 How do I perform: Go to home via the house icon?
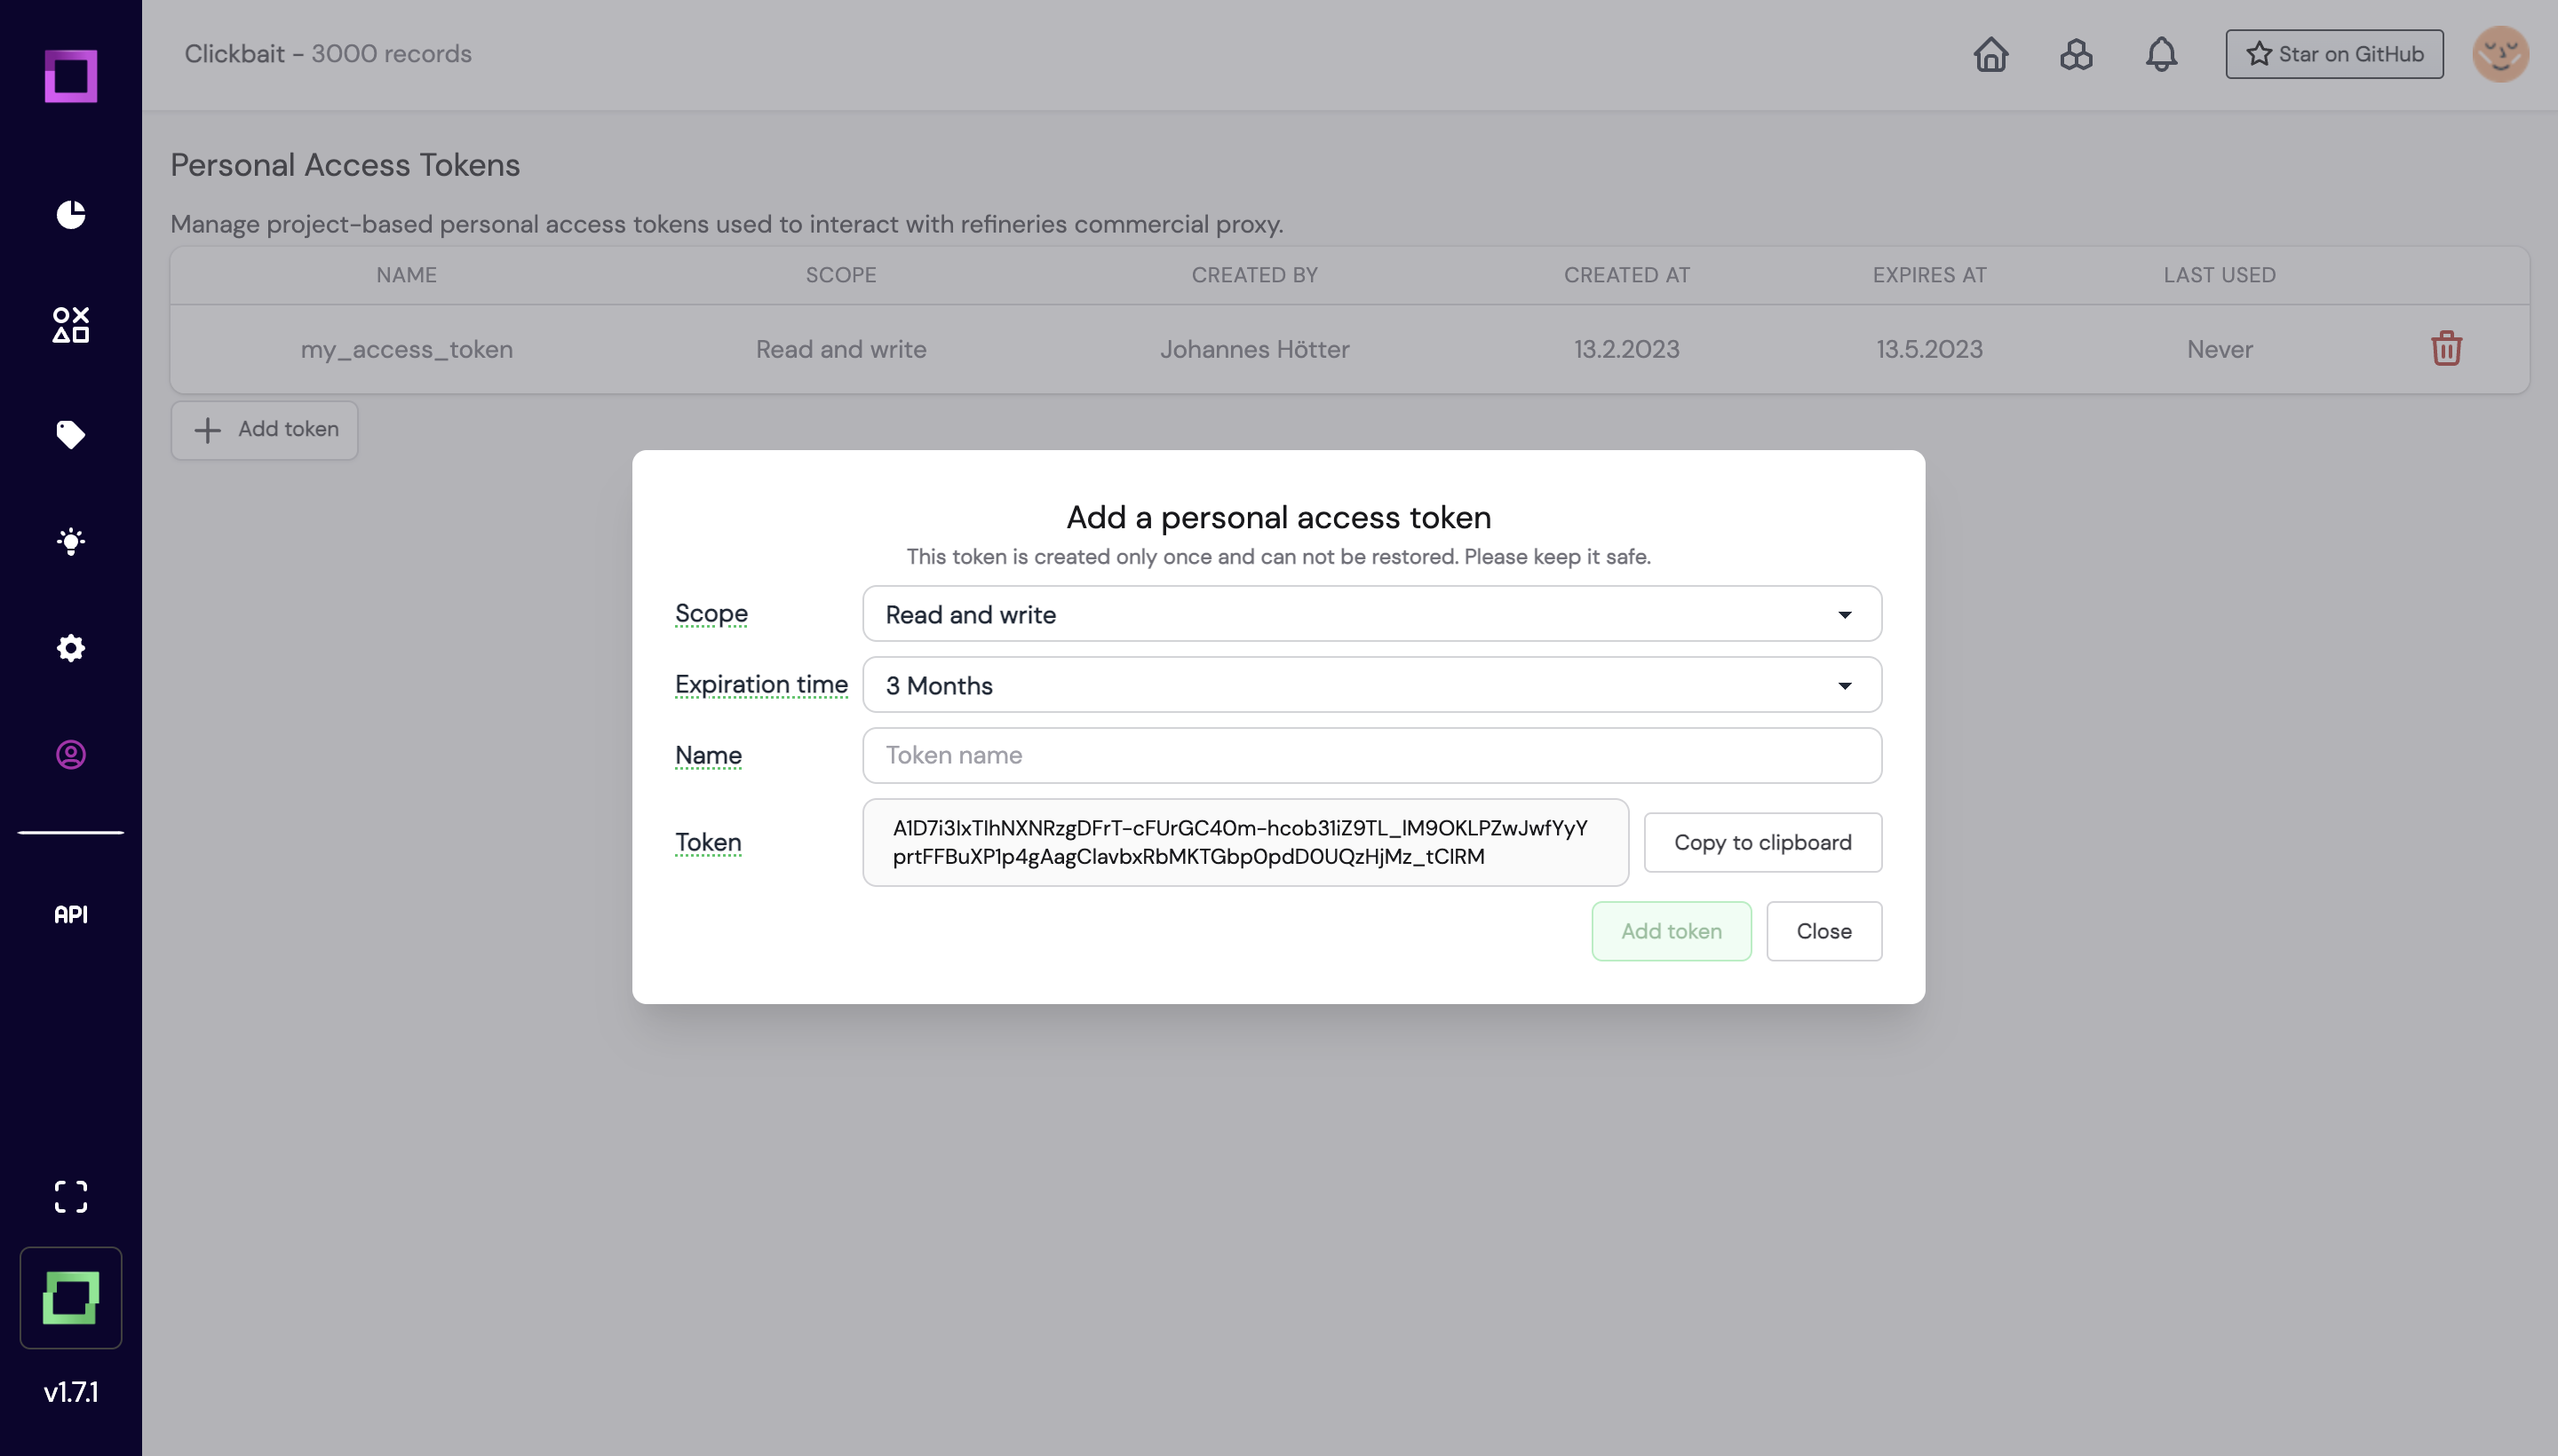[1990, 54]
